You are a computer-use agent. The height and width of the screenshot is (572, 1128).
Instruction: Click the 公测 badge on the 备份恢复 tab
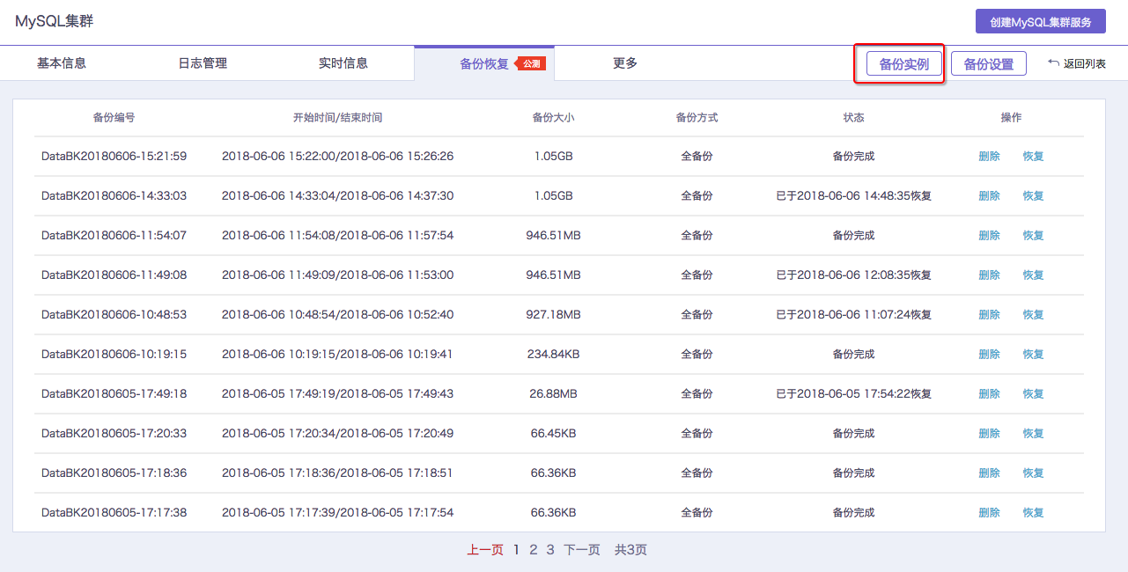[x=530, y=63]
